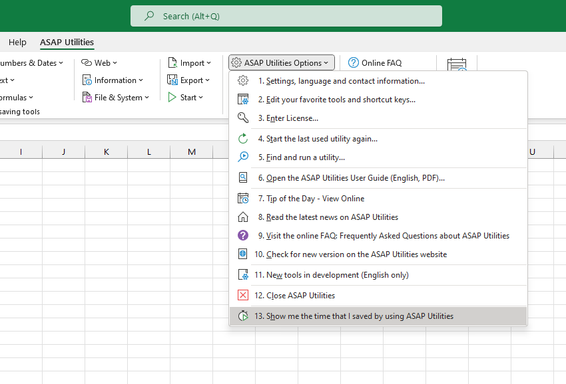
Task: Click in the Search (Alt+Q) box
Action: click(286, 16)
